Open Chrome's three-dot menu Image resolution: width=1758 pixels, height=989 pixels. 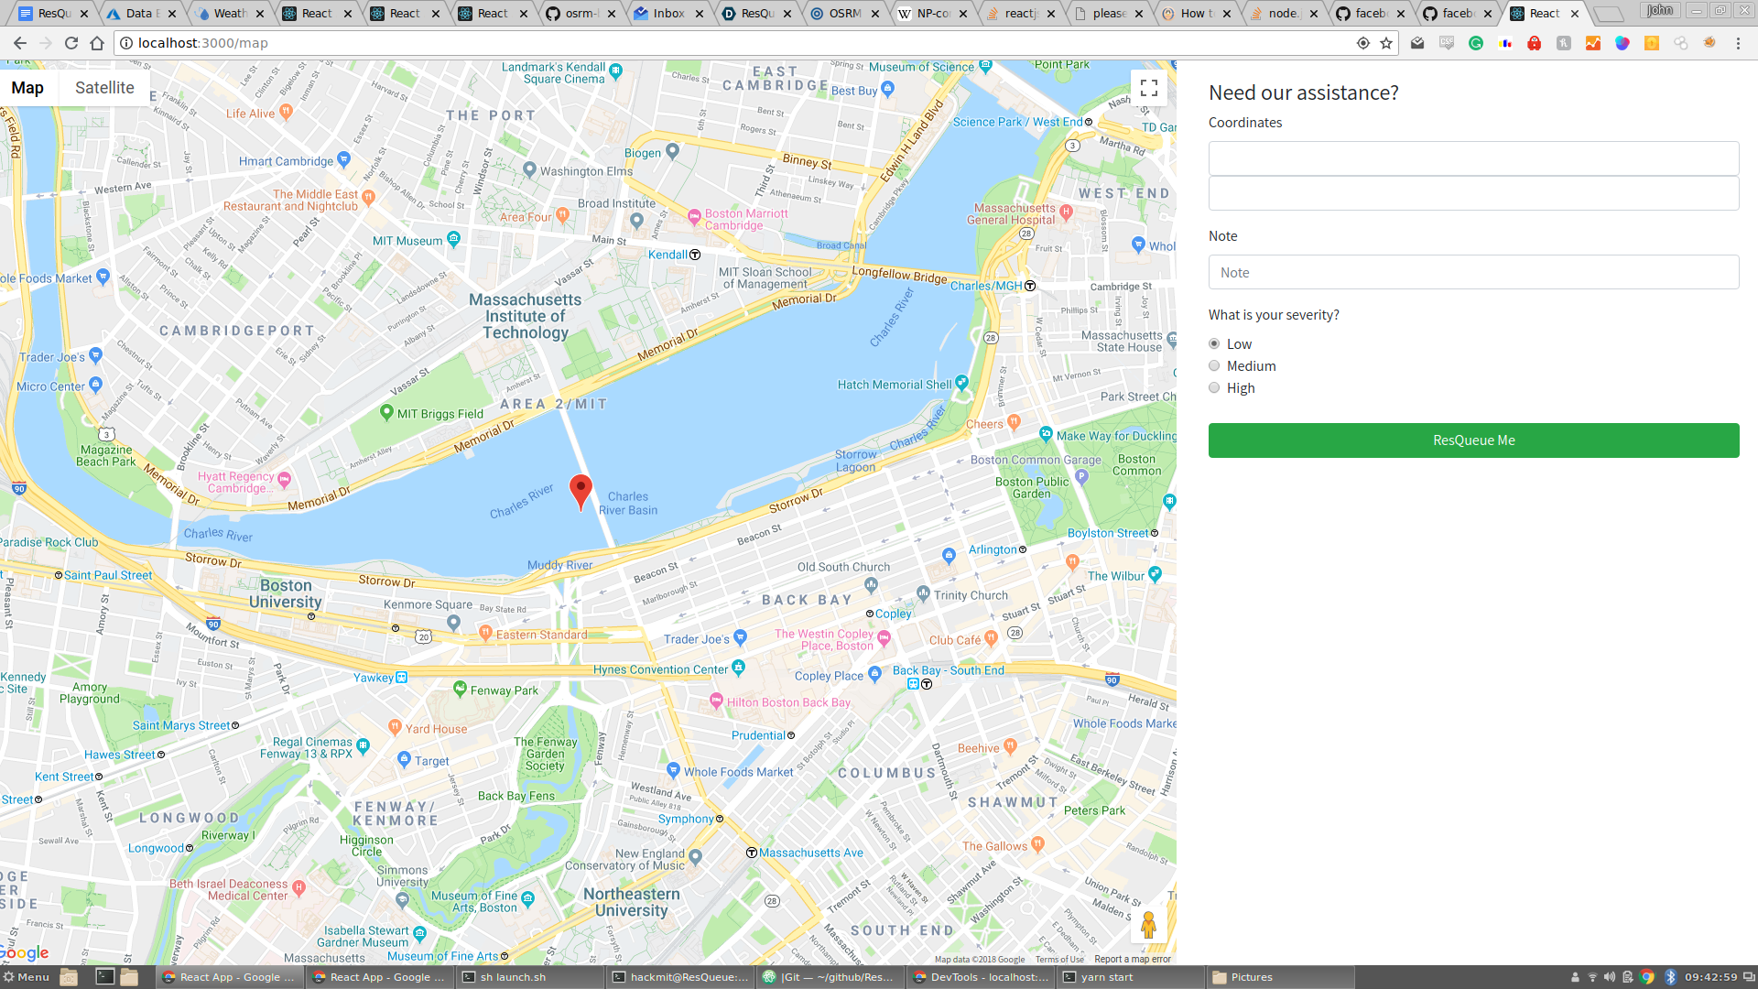coord(1738,43)
